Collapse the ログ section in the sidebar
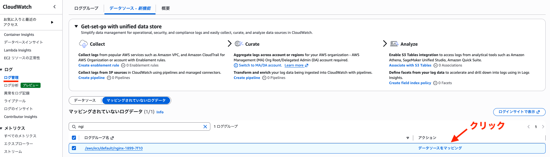 coord(2,69)
